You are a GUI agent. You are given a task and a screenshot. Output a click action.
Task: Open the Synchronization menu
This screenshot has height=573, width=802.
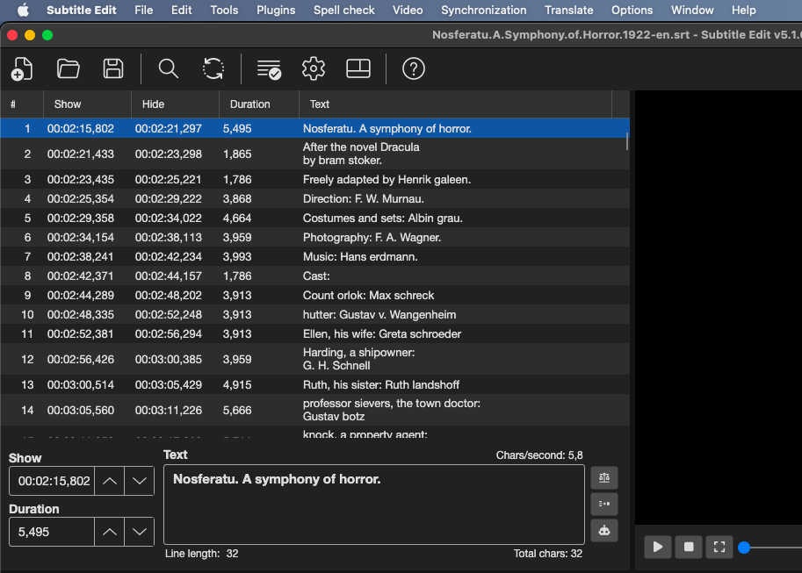click(483, 11)
